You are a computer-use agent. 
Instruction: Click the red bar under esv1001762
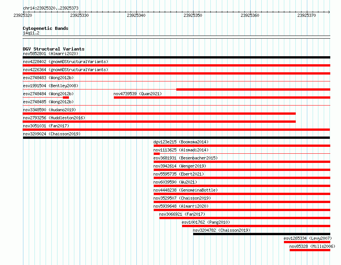coord(256,226)
